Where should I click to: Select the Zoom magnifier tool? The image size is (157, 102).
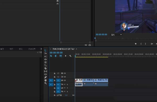(x=46, y=83)
